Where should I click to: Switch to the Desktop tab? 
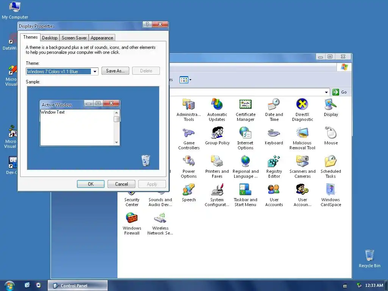point(50,38)
